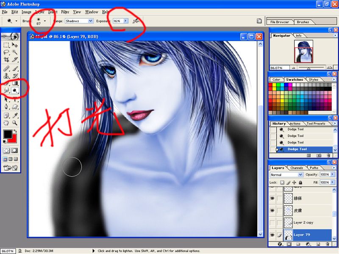Toggle visibility of Layer 79
339x254 pixels.
pos(272,235)
